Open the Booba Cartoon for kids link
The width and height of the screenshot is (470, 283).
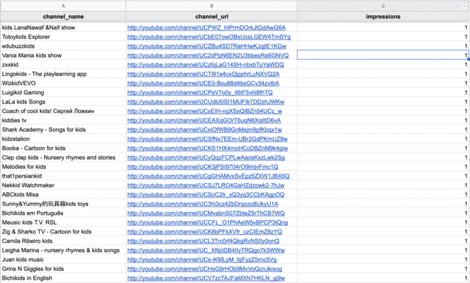click(207, 149)
